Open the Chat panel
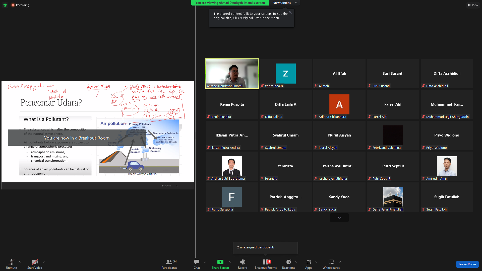Screen dimensions: 482x271 click(x=197, y=264)
